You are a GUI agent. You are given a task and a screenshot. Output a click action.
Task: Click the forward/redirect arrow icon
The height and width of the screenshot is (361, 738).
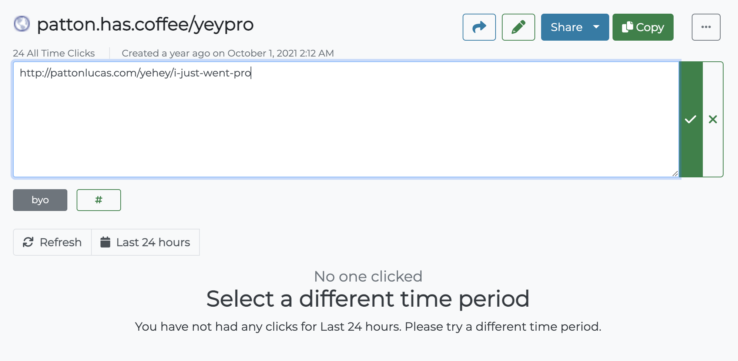click(x=479, y=27)
